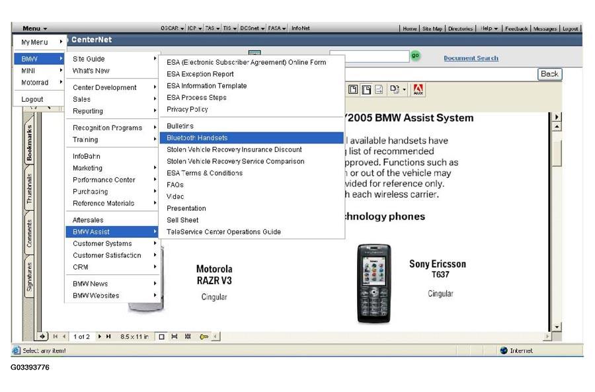595x392 pixels.
Task: Toggle the navigation pane arrows button
Action: [42, 336]
